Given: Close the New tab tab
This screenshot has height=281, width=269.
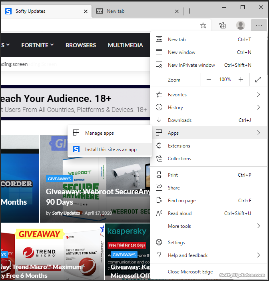Looking at the screenshot, I should (x=177, y=11).
